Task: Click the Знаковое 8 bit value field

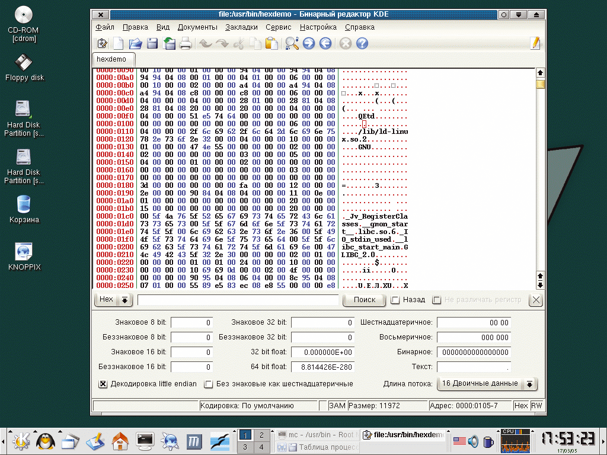Action: (191, 322)
